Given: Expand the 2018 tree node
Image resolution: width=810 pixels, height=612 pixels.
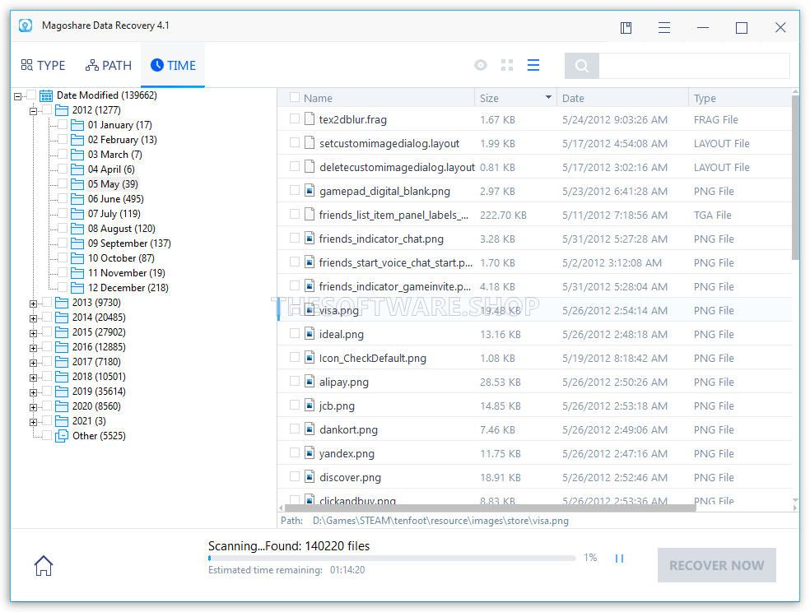Looking at the screenshot, I should pyautogui.click(x=33, y=378).
